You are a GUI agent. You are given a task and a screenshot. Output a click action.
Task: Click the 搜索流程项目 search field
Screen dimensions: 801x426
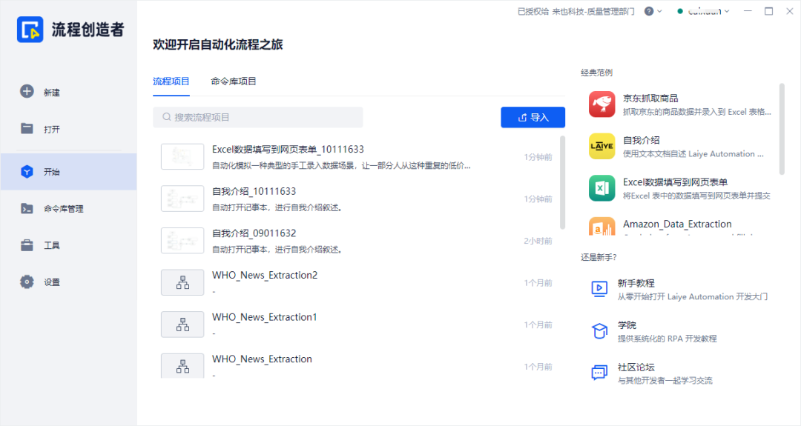[x=258, y=117]
